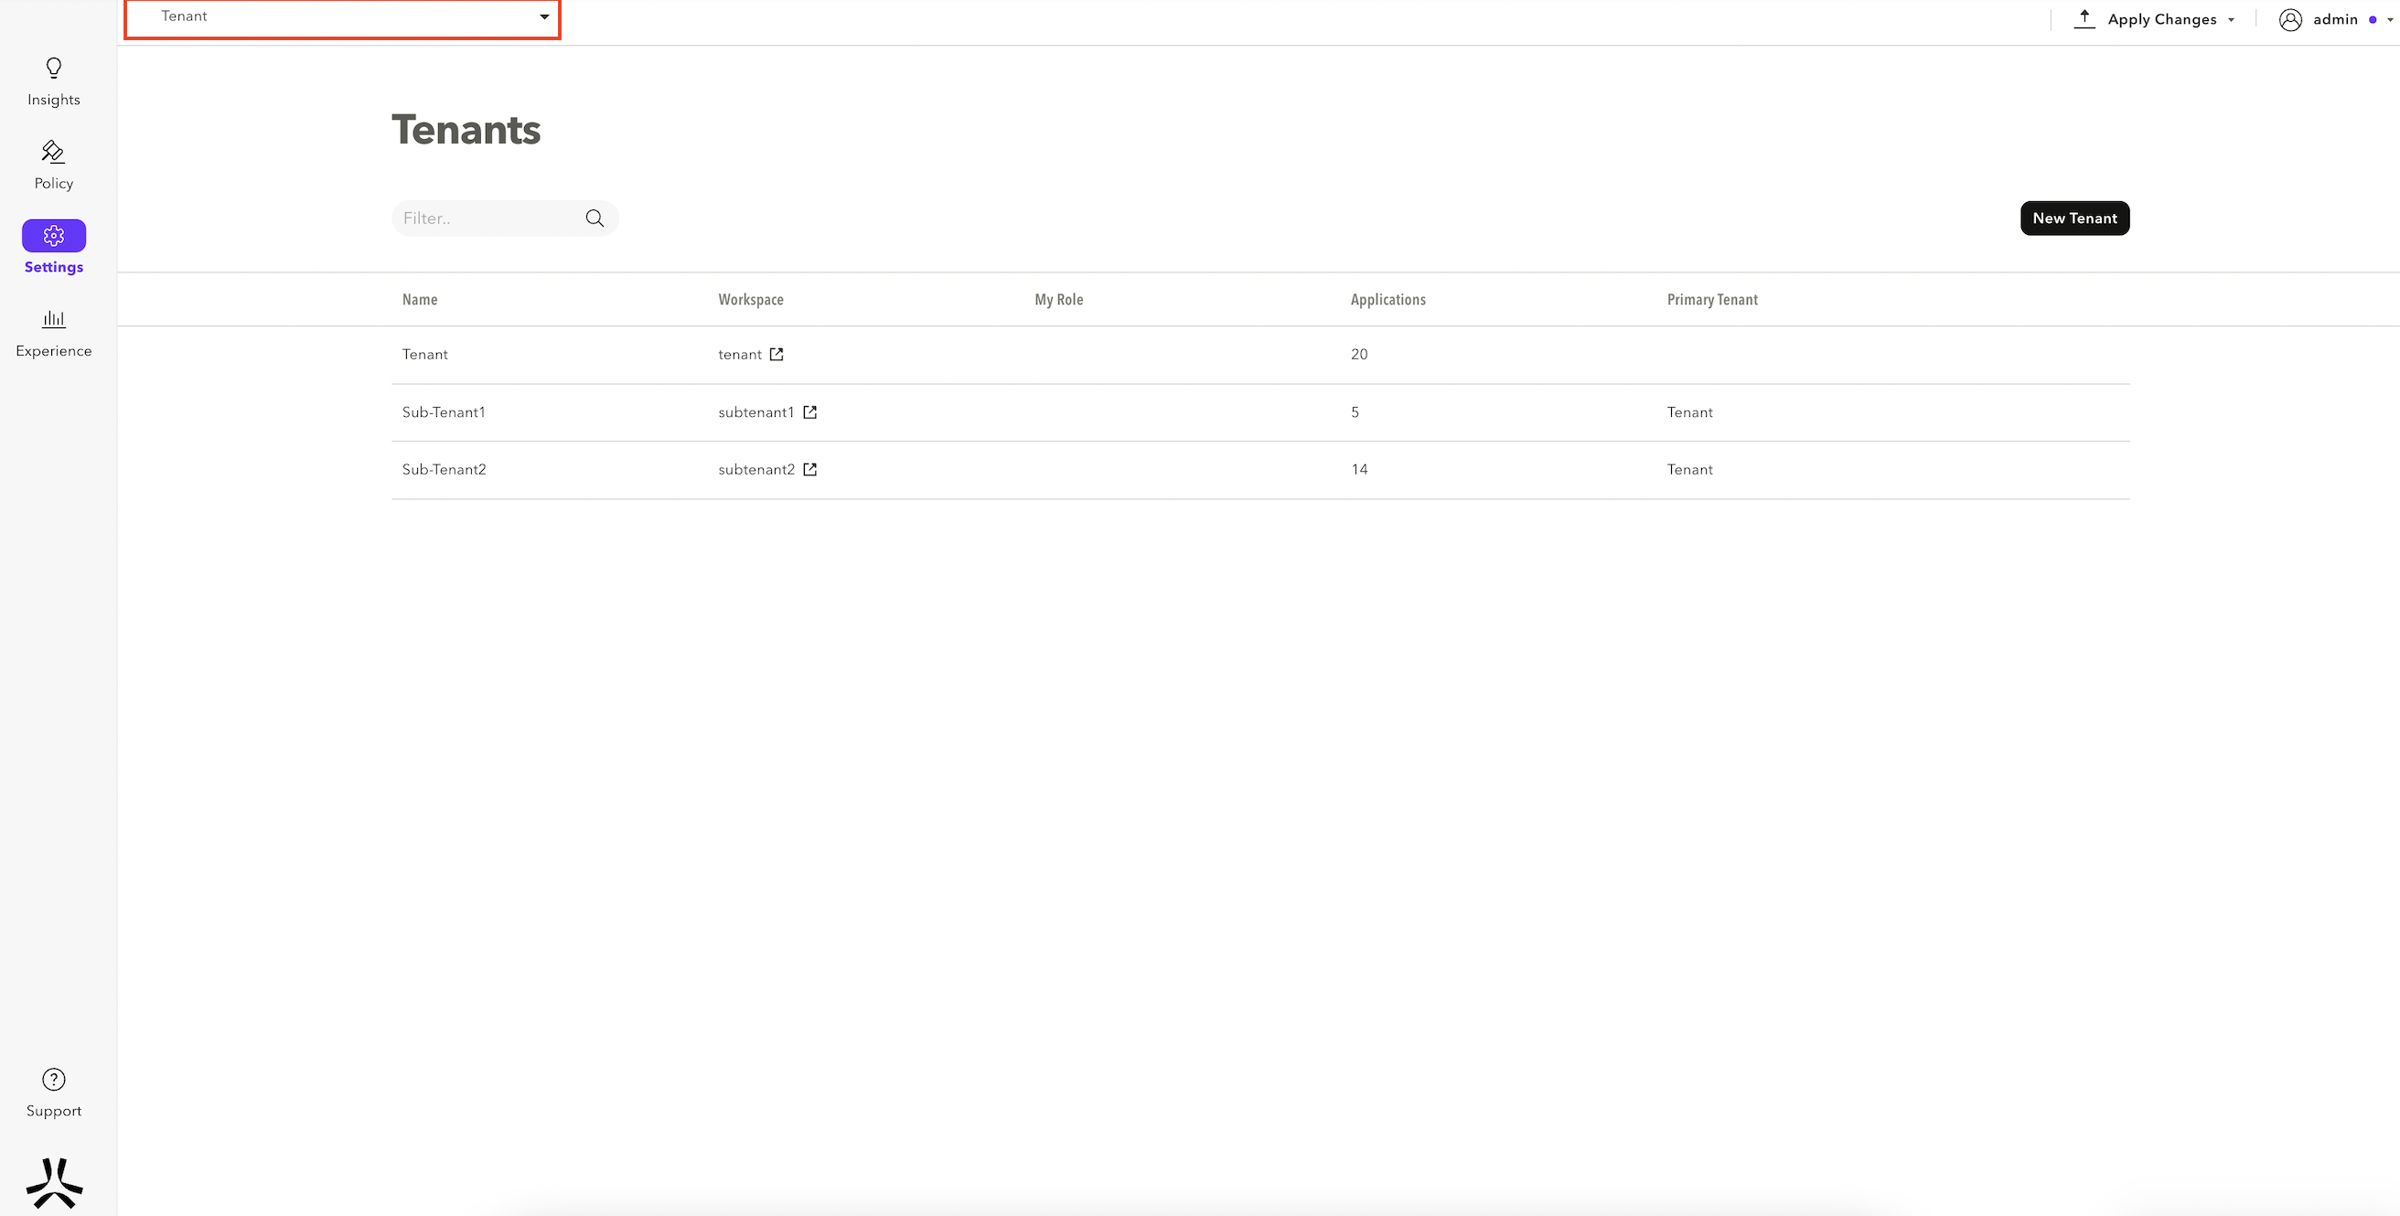Screen dimensions: 2400x1216
Task: Sort by Applications column header
Action: (x=1387, y=299)
